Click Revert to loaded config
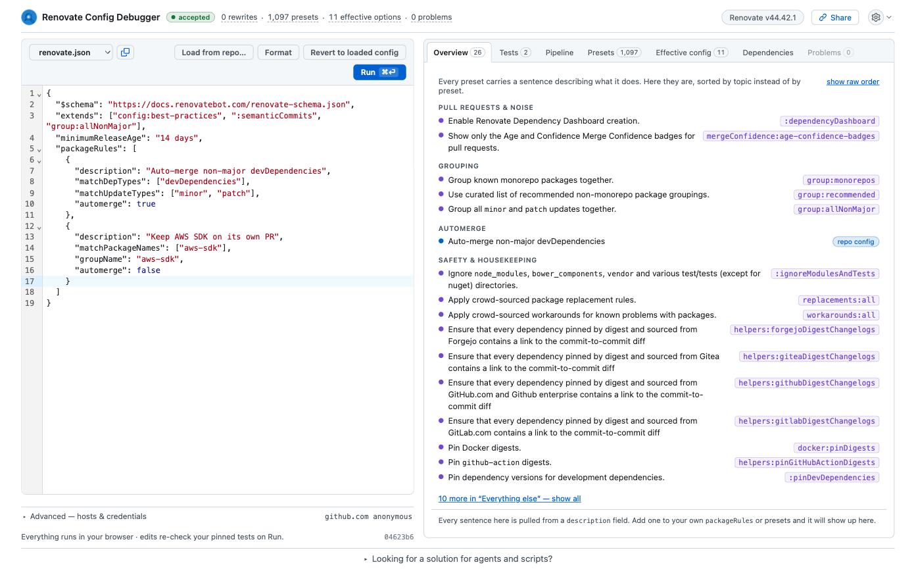916x571 pixels. coord(354,52)
